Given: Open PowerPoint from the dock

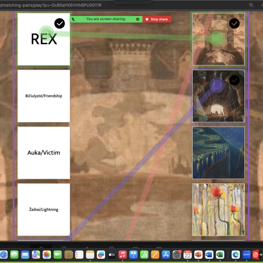Looking at the screenshot, I should pyautogui.click(x=198, y=255).
